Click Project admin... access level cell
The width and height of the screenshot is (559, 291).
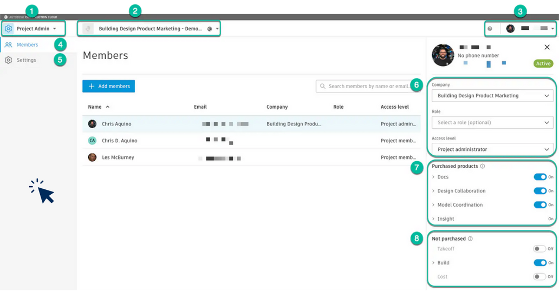click(398, 124)
